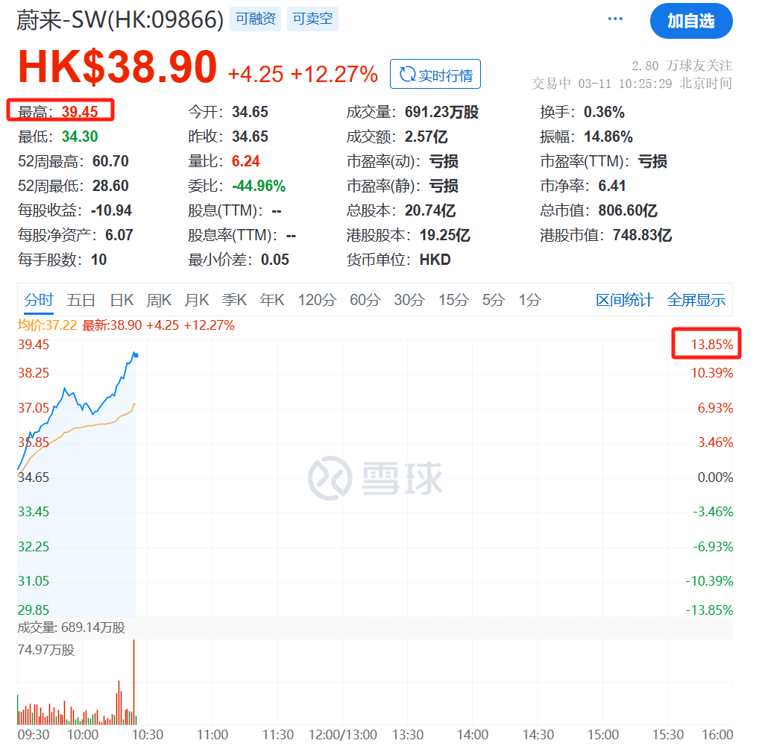
Task: Click the 换手 value 0.36%
Action: click(x=604, y=112)
